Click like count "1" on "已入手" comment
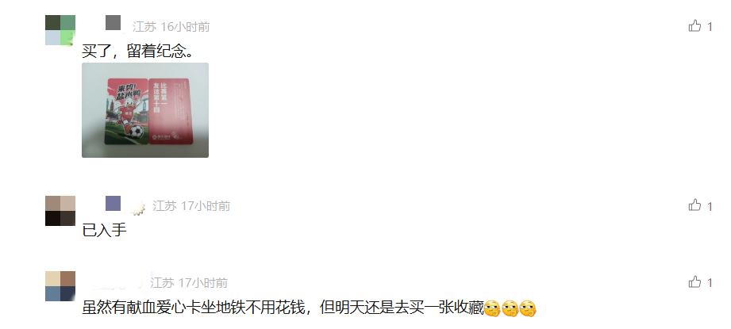 [x=710, y=206]
